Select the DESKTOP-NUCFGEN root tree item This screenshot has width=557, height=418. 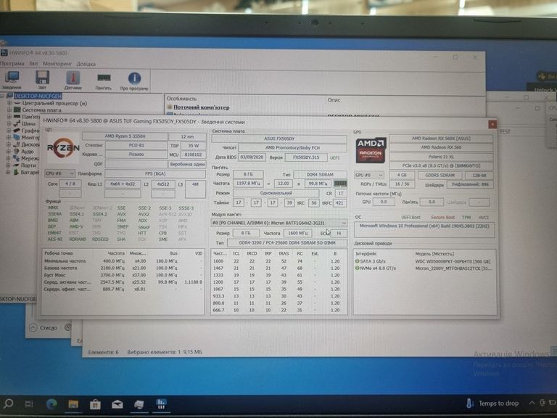pyautogui.click(x=38, y=96)
